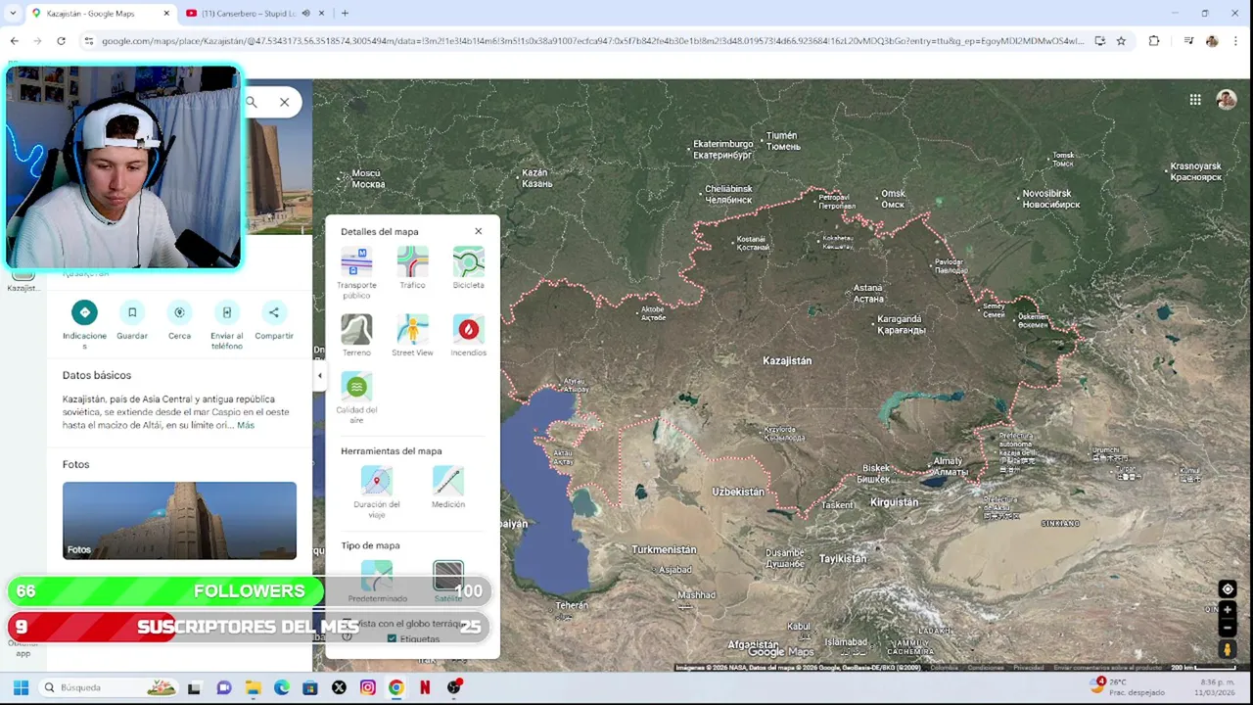This screenshot has height=705, width=1253.
Task: Open a new browser tab
Action: (345, 13)
